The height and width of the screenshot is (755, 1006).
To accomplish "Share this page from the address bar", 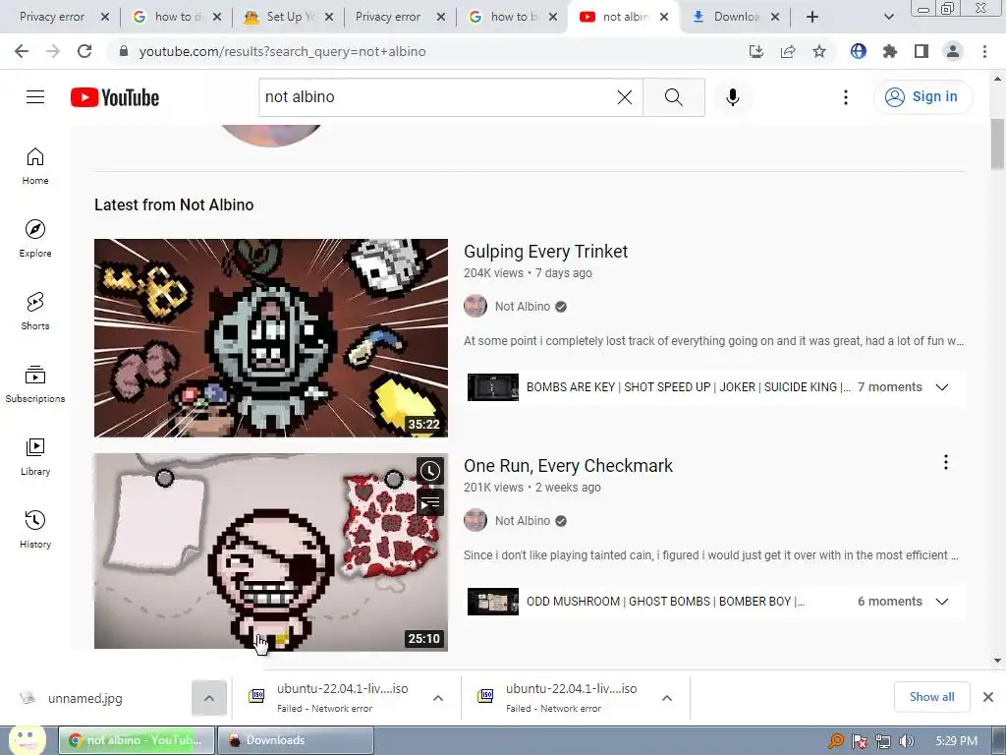I will click(x=788, y=51).
